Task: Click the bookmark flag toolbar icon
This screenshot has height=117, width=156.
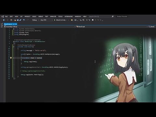Action: (x=93, y=20)
